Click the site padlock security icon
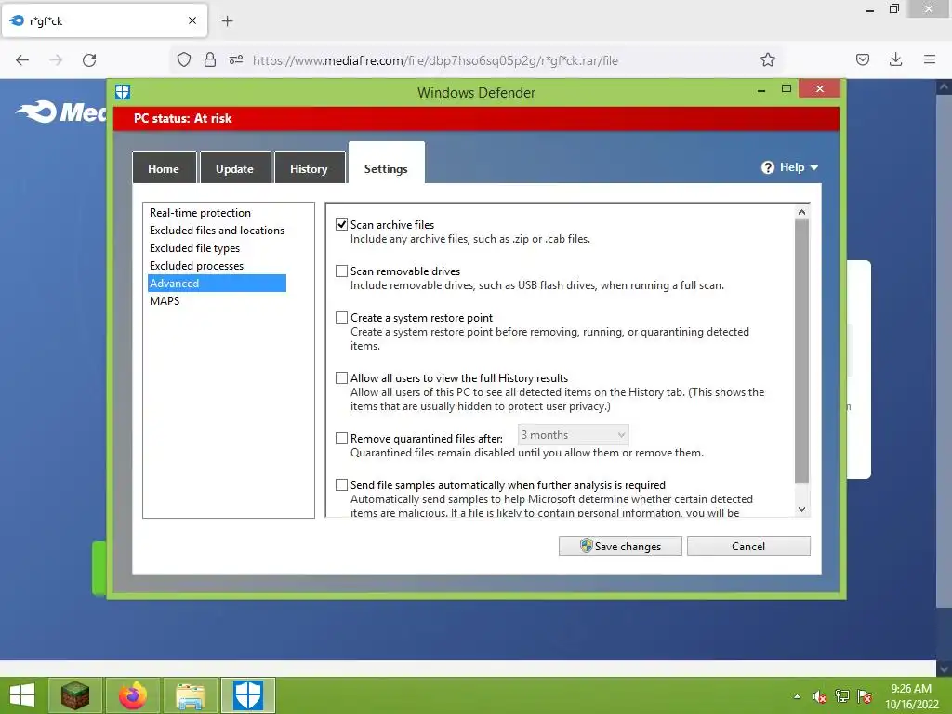952x714 pixels. click(x=210, y=59)
